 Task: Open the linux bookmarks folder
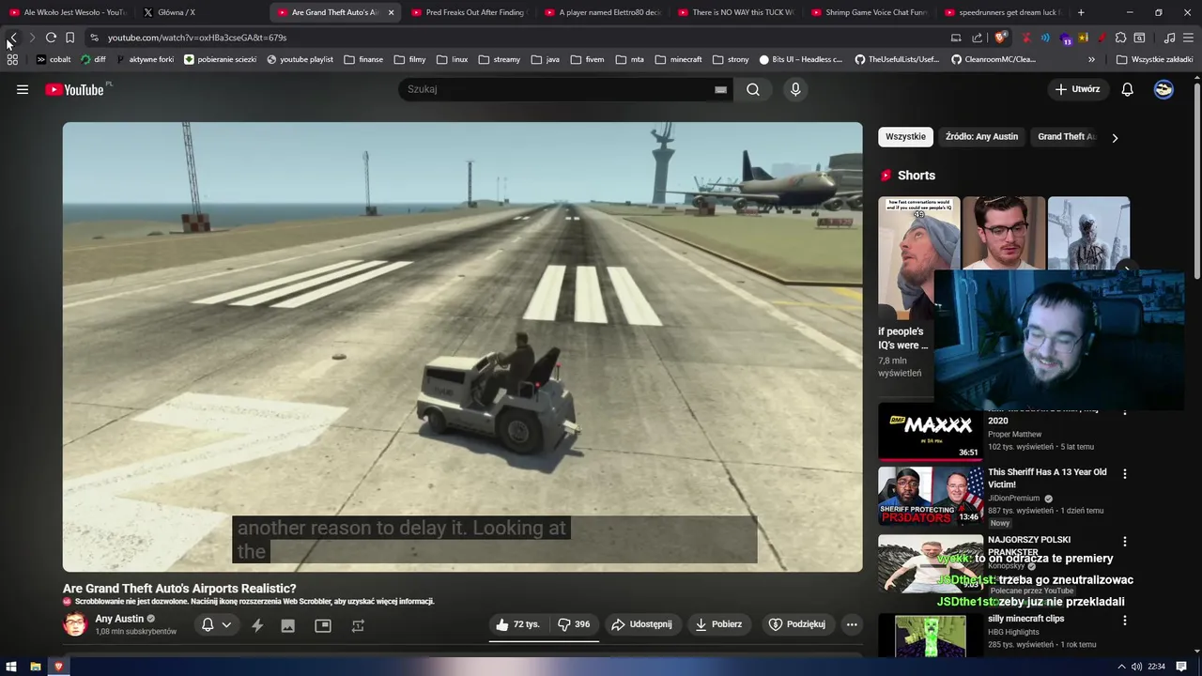click(x=453, y=59)
